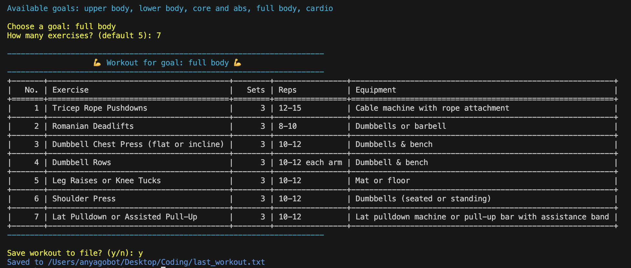Click the 'Exercise' column header
This screenshot has width=631, height=268.
tap(70, 90)
